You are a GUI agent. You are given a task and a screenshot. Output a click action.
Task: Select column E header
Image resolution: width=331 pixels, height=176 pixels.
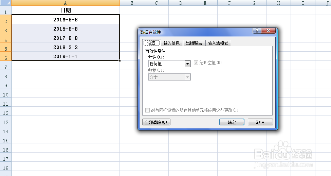(205, 3)
